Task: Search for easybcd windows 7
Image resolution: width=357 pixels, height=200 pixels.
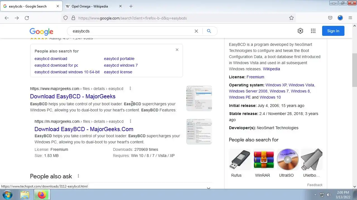Action: pyautogui.click(x=121, y=65)
